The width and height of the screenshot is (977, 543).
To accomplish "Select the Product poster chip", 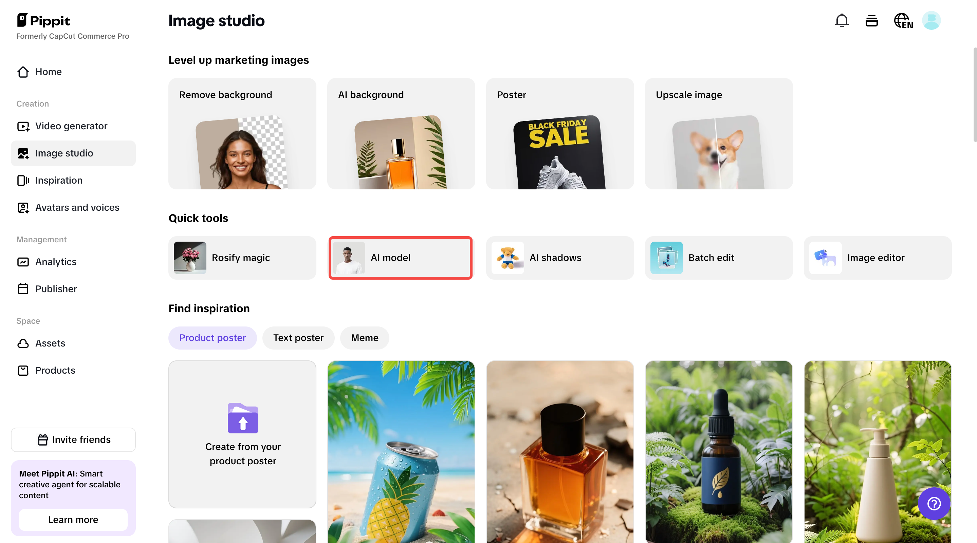I will tap(212, 338).
